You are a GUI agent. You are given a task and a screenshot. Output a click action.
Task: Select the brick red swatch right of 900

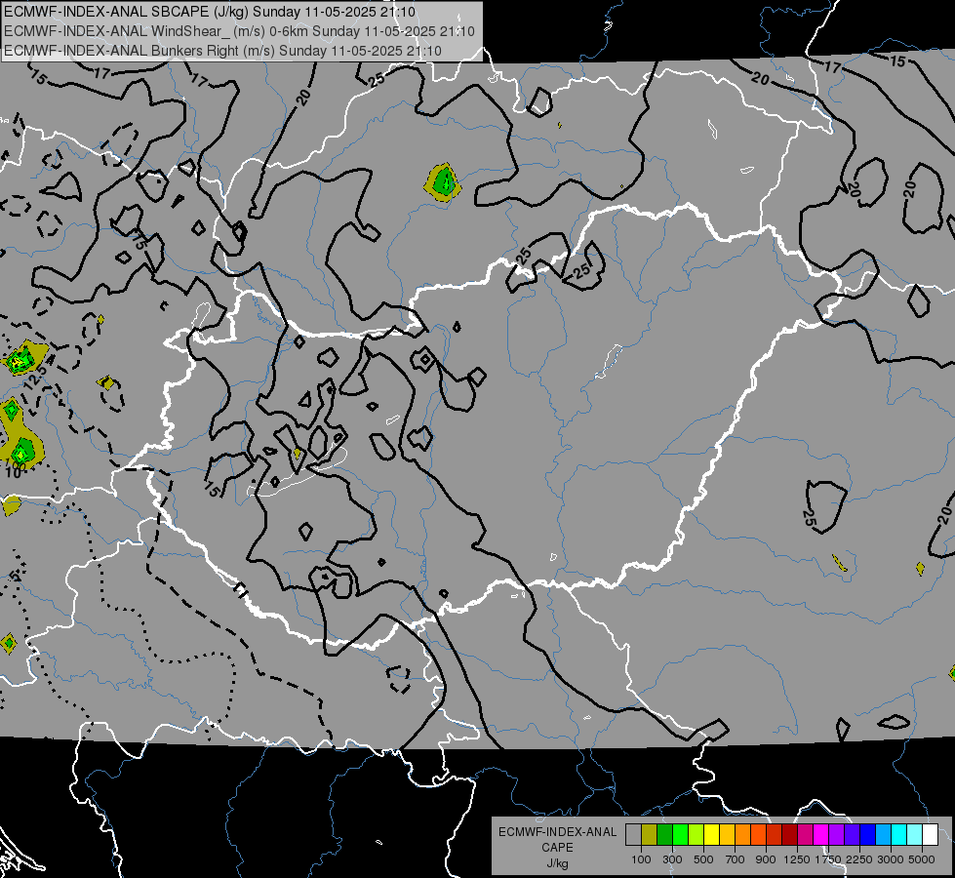[775, 835]
